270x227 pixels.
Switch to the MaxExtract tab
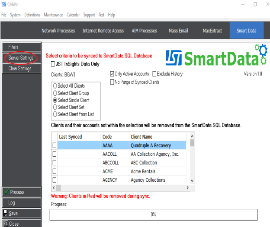tap(212, 31)
